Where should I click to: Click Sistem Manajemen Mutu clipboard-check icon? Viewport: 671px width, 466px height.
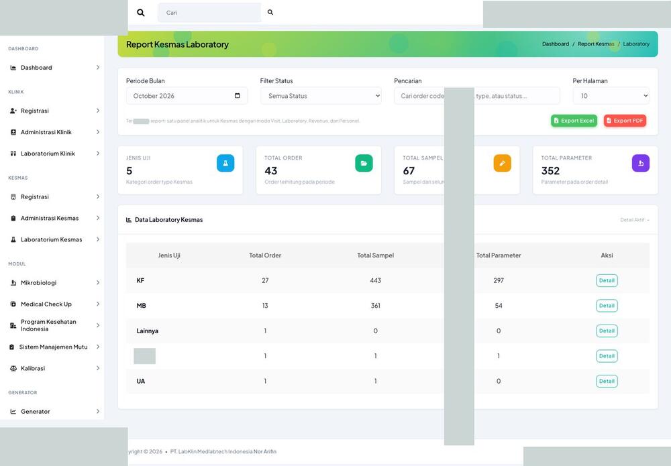pyautogui.click(x=11, y=347)
